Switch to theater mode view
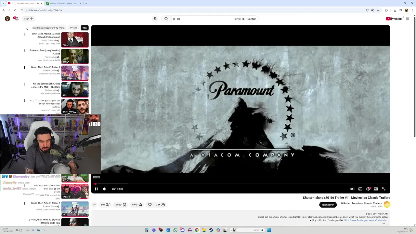Screen dimensions: 416x234 (376, 189)
